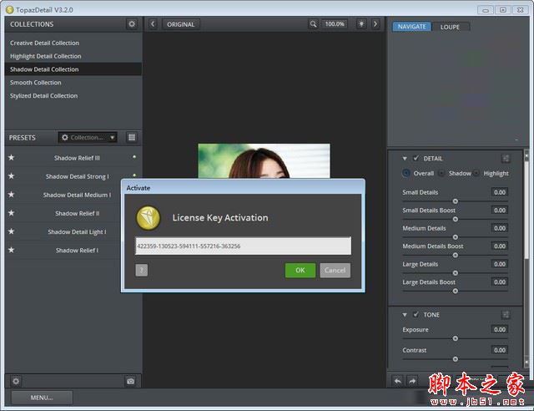Viewport: 534px width, 411px height.
Task: Favorite star for Shadow Relief II
Action: pyautogui.click(x=11, y=213)
